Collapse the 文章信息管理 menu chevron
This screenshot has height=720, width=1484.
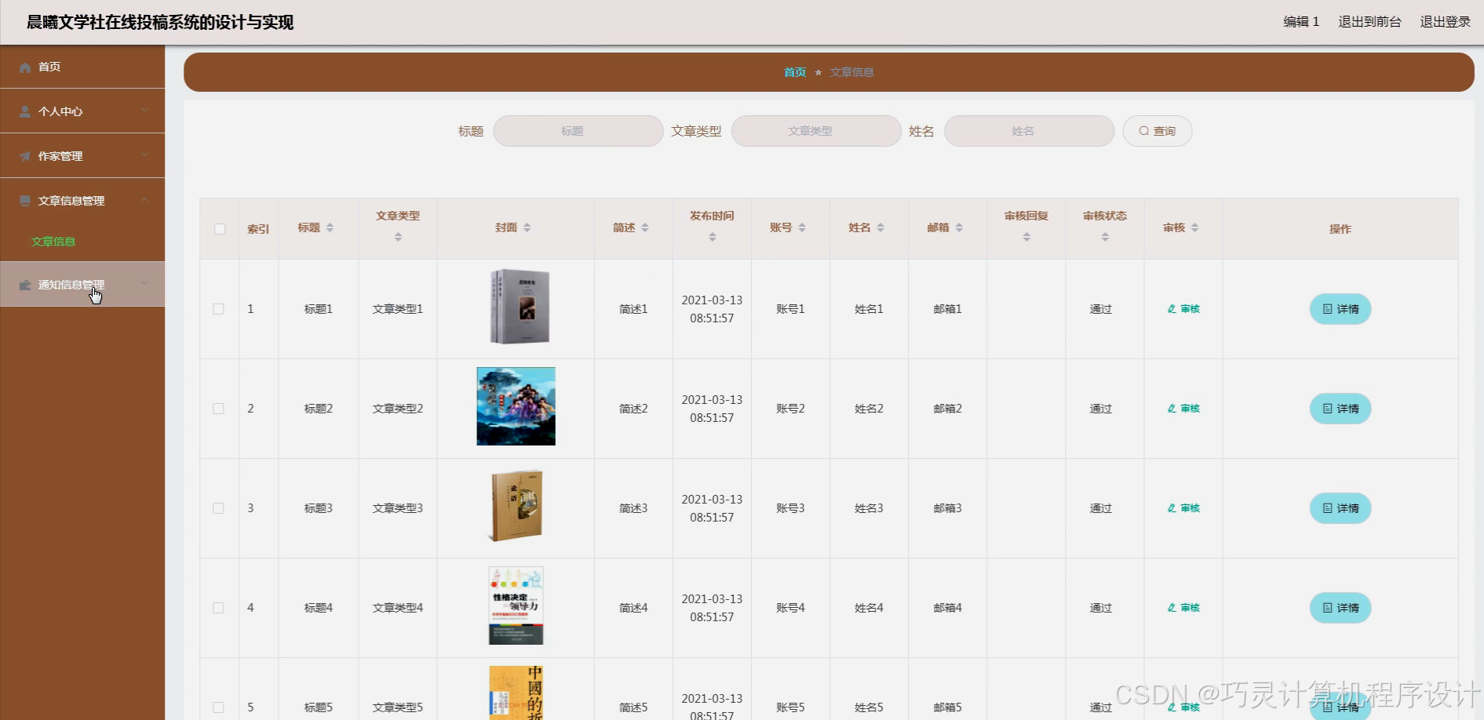click(x=144, y=200)
